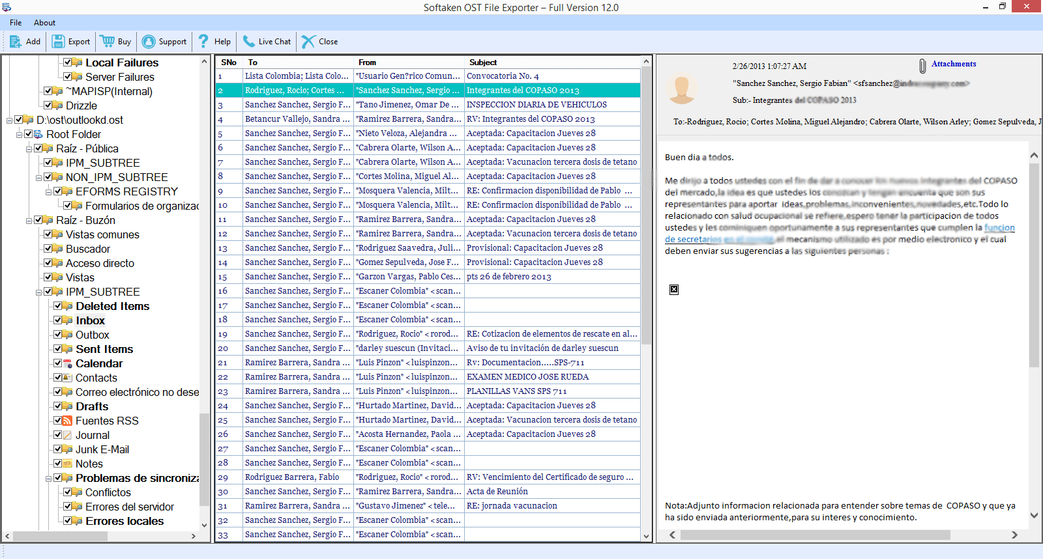1043x560 pixels.
Task: Open Support from the toolbar icon
Action: tap(149, 42)
